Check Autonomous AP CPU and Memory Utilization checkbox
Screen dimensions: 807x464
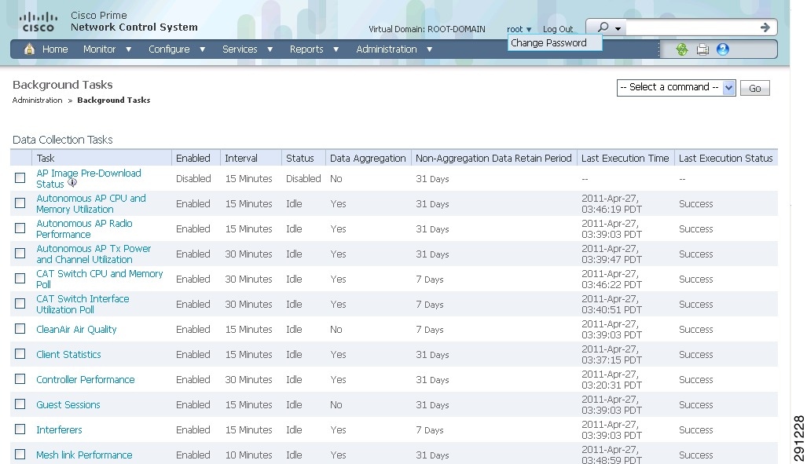(20, 203)
